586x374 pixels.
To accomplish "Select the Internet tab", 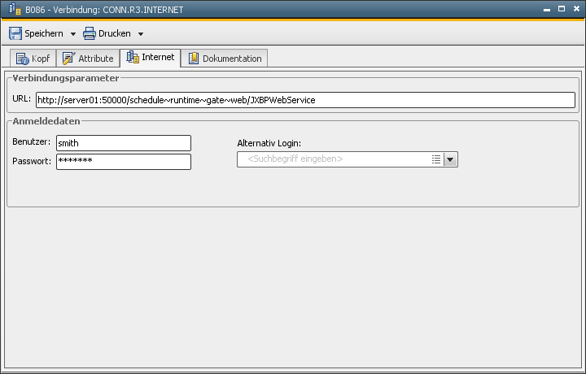I will pyautogui.click(x=151, y=58).
